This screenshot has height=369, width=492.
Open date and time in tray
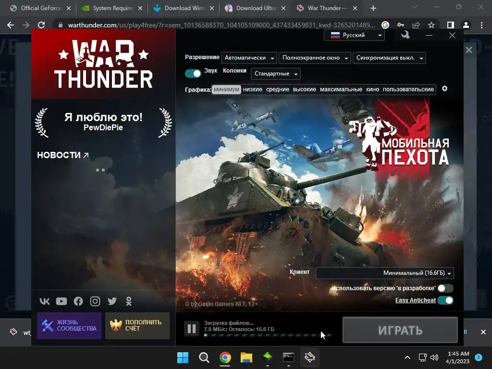tap(458, 357)
